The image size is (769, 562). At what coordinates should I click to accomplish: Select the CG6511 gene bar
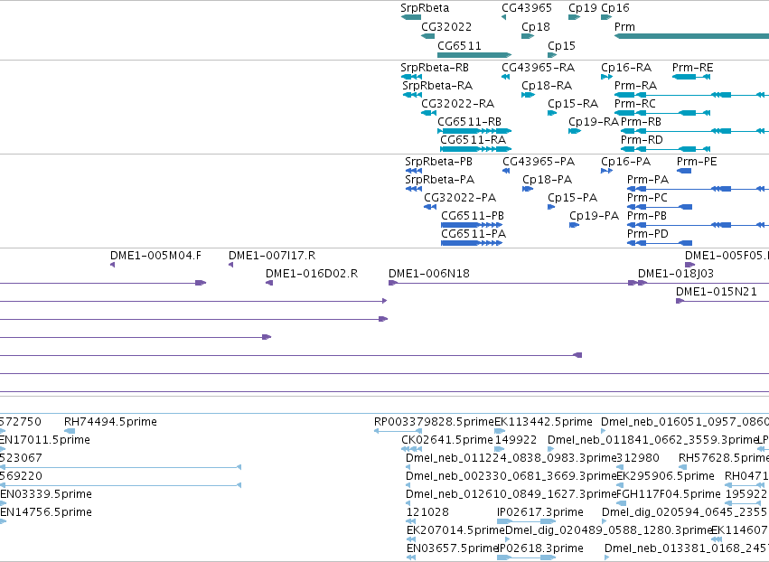coord(474,55)
